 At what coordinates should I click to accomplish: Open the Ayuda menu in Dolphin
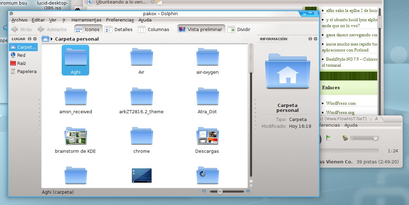tap(145, 20)
